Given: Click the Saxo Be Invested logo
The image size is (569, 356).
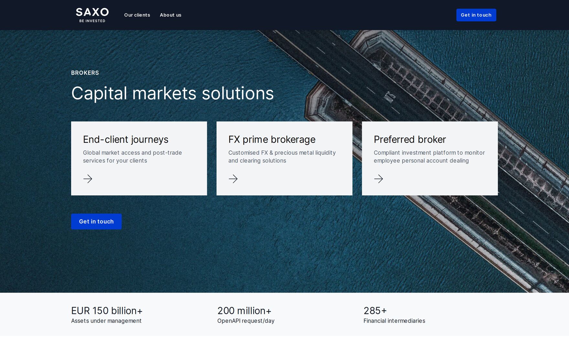Looking at the screenshot, I should [92, 15].
